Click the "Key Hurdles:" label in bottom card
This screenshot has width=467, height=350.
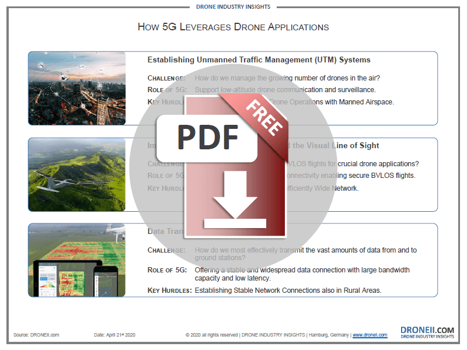[169, 290]
